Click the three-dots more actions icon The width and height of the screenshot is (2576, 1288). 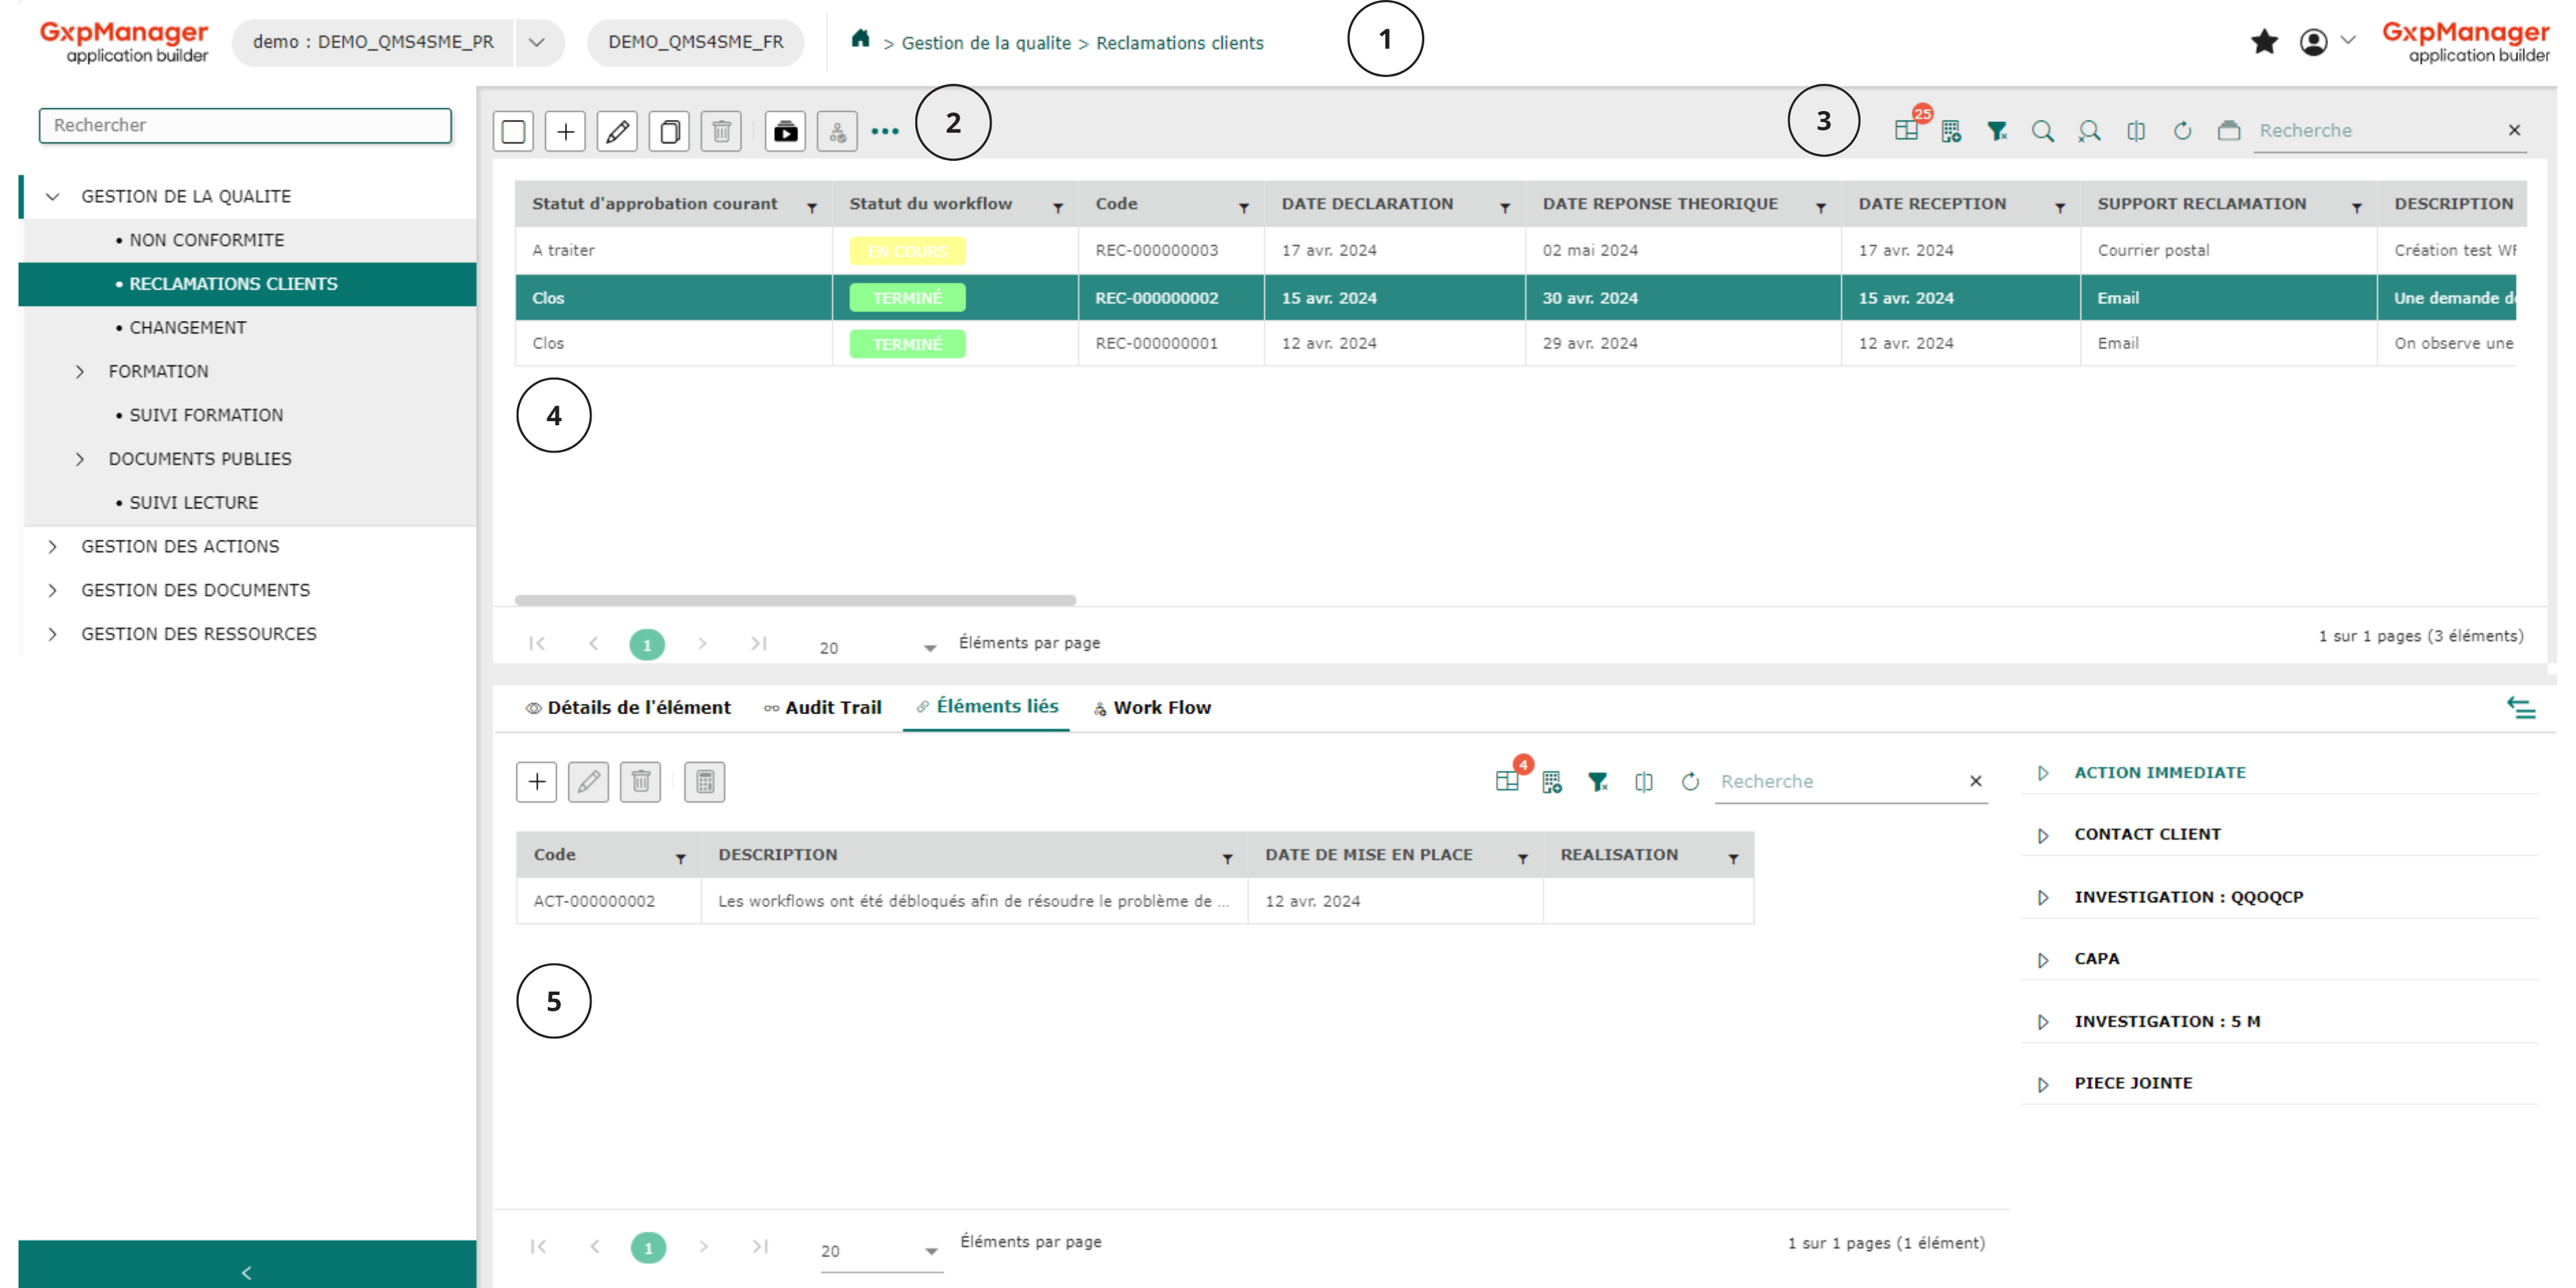tap(884, 131)
